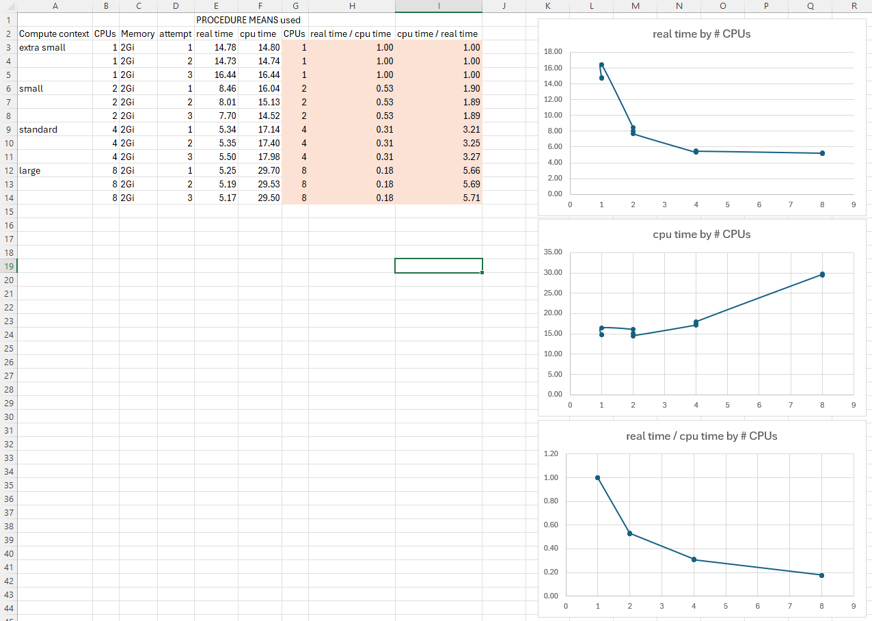Select the cell showing 14.78
The height and width of the screenshot is (621, 872).
(x=216, y=47)
